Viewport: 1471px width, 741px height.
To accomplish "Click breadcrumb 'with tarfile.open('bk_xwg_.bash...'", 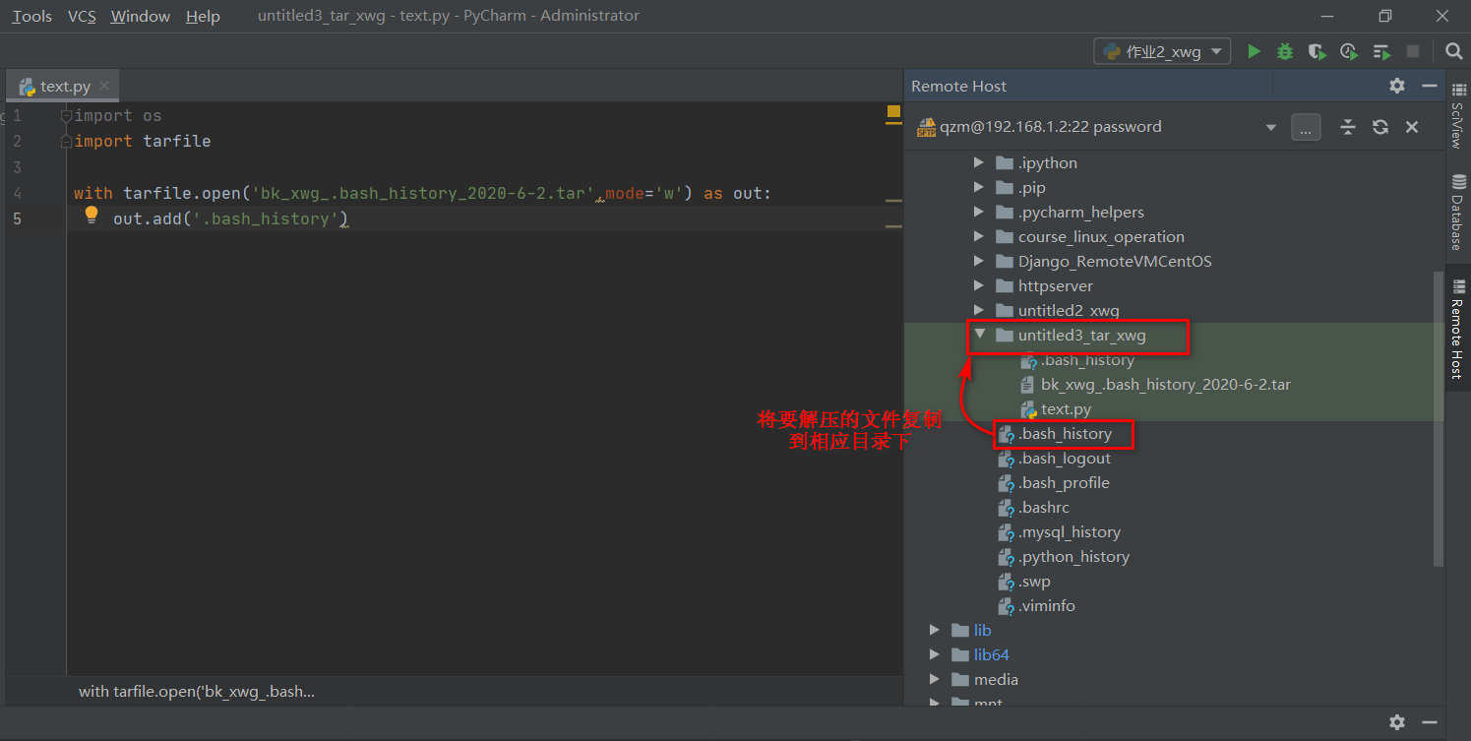I will (x=197, y=691).
